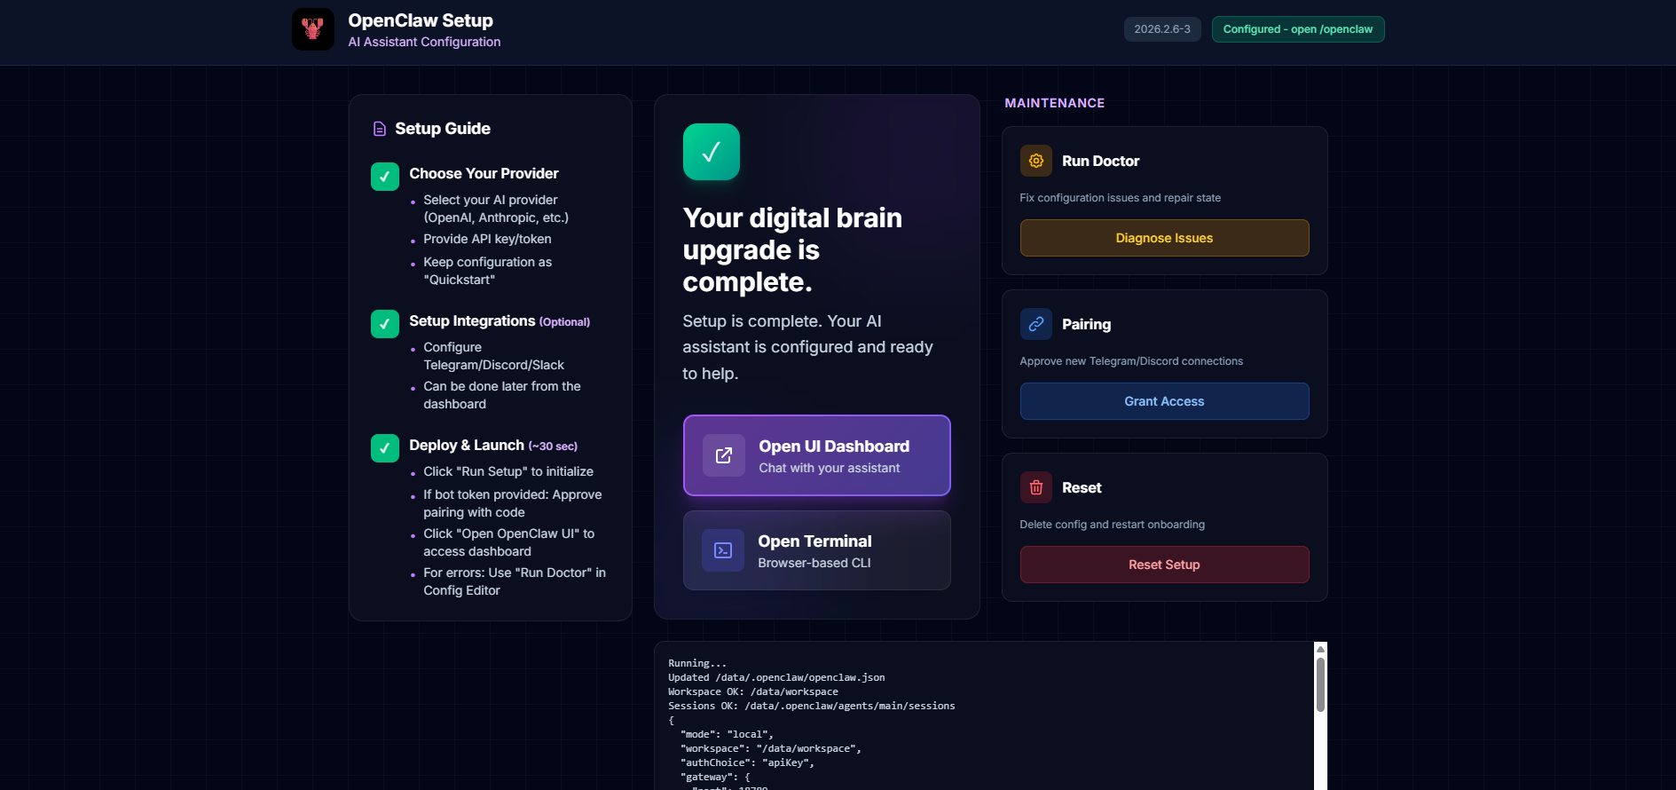Click 'For errors: Use "Run Doctor"' bullet

coord(515,581)
